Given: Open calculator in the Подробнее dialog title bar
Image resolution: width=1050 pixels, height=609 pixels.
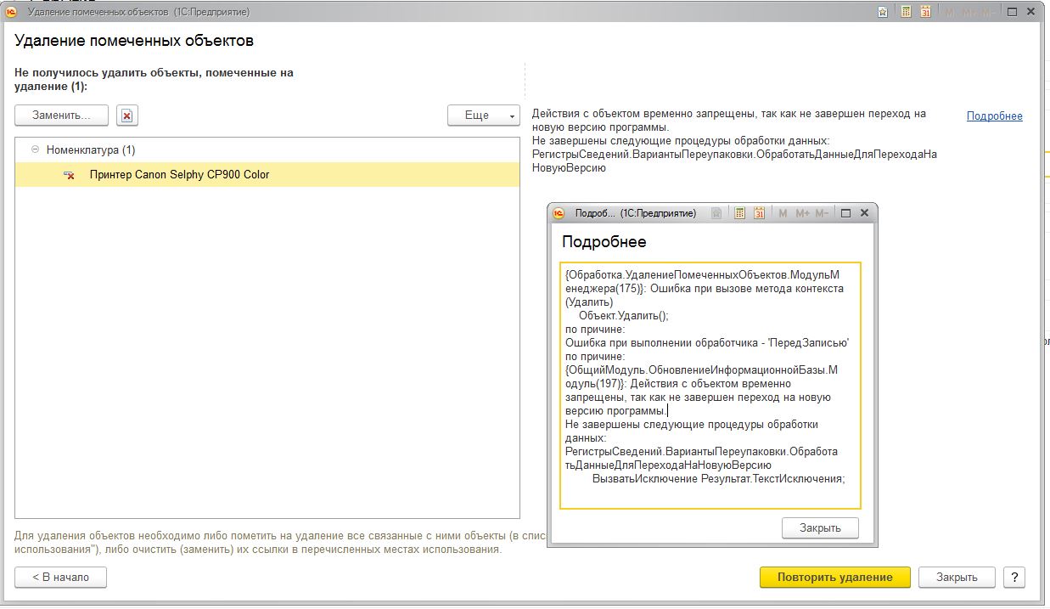Looking at the screenshot, I should click(739, 213).
